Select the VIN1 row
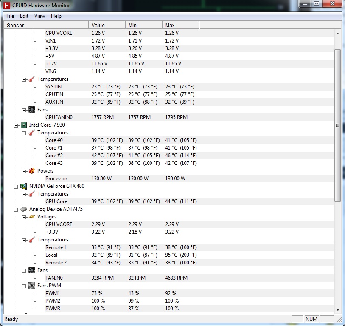Image resolution: width=345 pixels, height=326 pixels. (x=189, y=41)
